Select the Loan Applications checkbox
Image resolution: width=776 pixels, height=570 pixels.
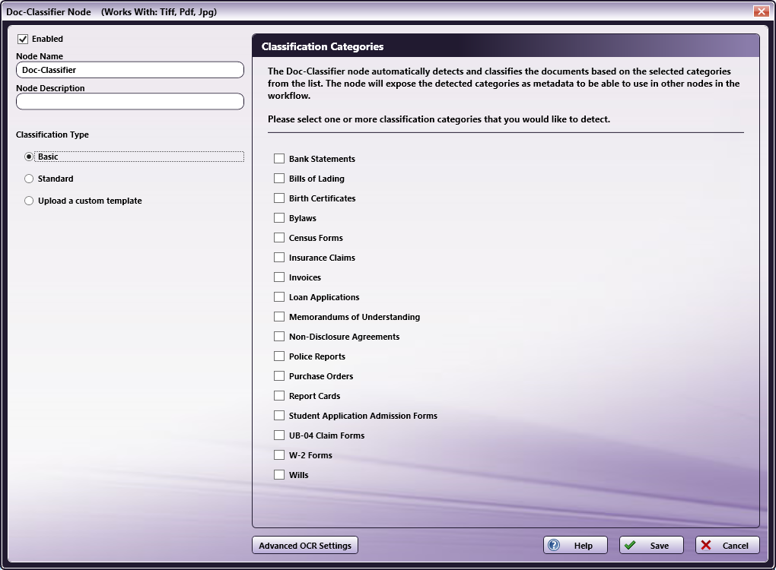[x=279, y=297]
